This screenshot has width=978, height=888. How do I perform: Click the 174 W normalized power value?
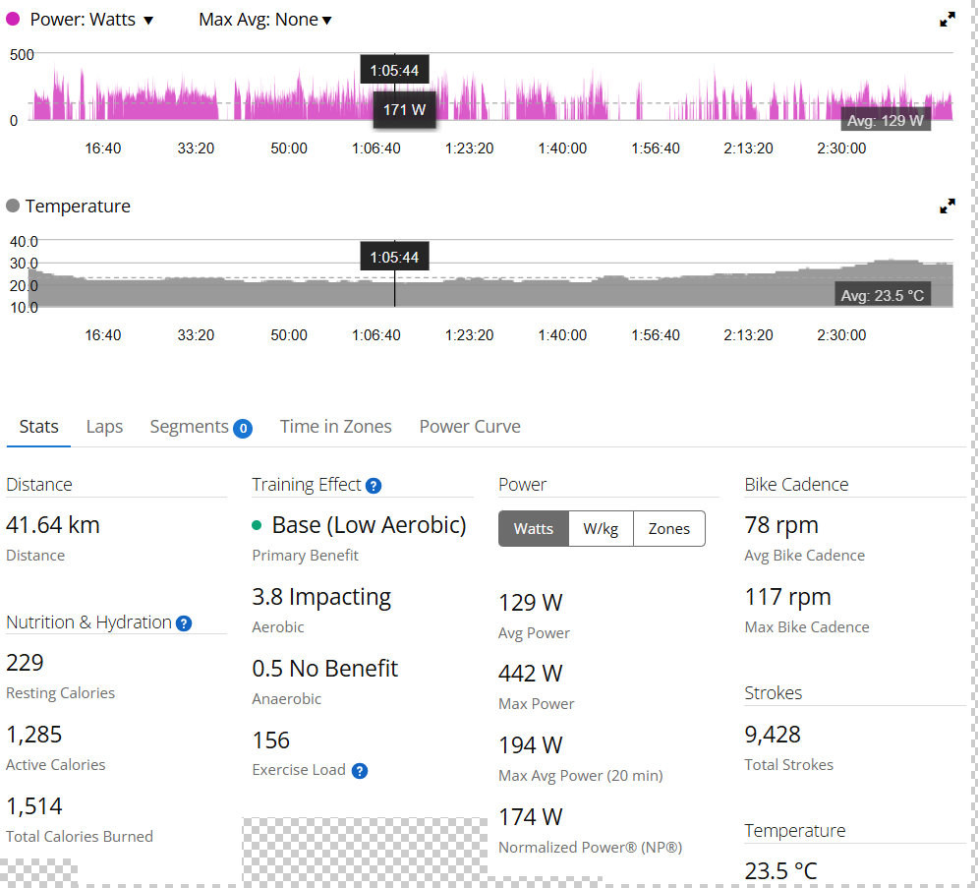click(531, 817)
